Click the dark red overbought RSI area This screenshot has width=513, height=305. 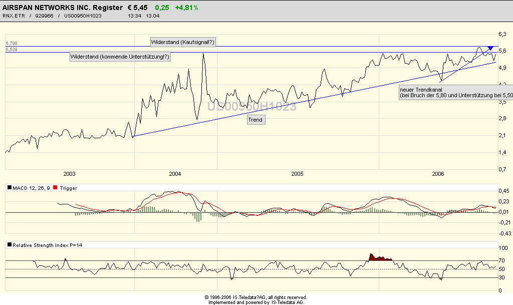point(380,257)
